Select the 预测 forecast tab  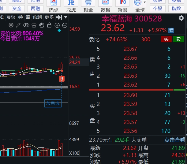point(37,17)
